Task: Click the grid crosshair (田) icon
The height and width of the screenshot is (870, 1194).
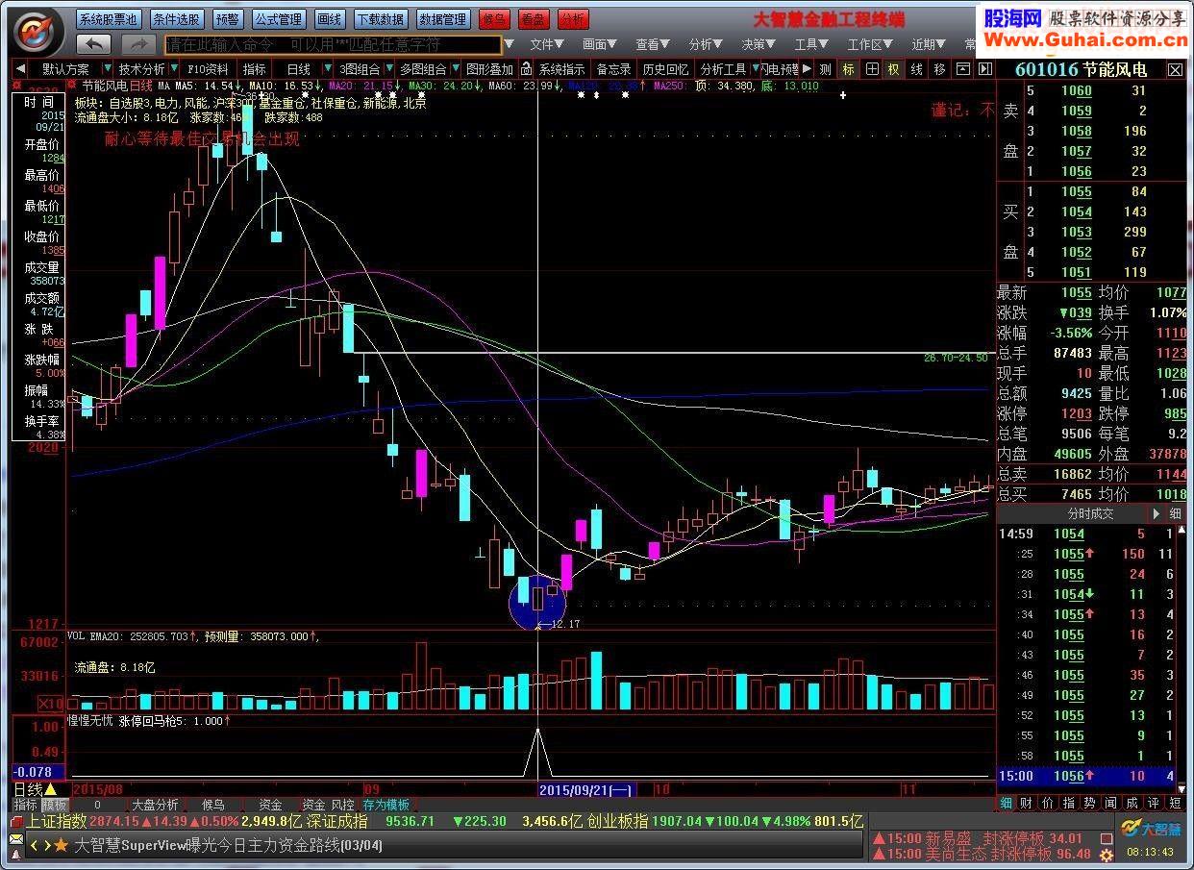Action: point(872,69)
